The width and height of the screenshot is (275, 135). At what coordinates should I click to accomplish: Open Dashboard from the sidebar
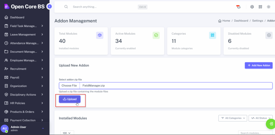[17, 17]
